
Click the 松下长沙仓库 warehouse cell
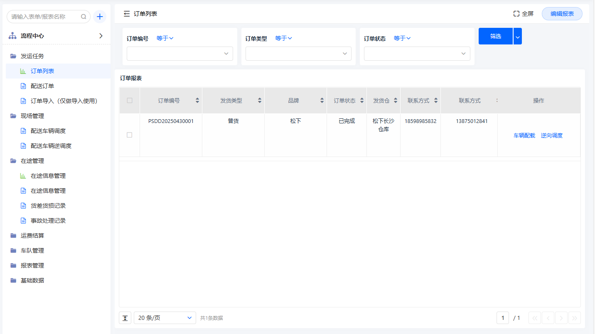(384, 125)
